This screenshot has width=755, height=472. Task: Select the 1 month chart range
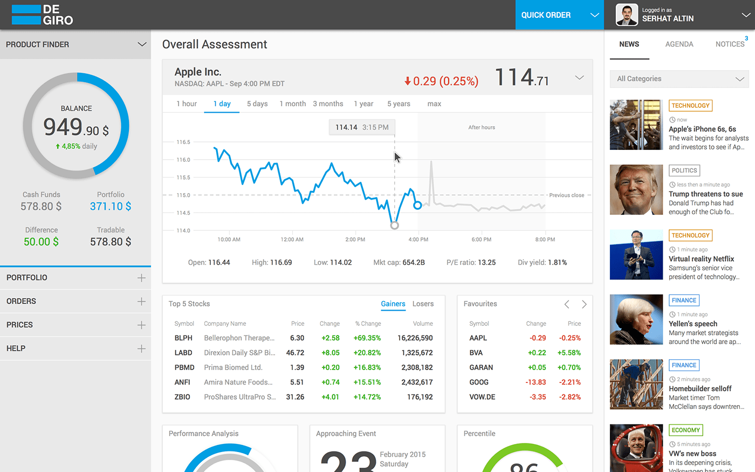tap(292, 104)
